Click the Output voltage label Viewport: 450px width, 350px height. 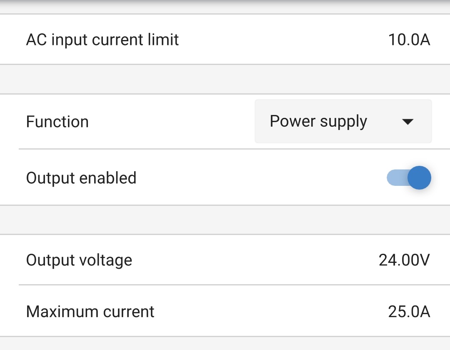pos(79,260)
